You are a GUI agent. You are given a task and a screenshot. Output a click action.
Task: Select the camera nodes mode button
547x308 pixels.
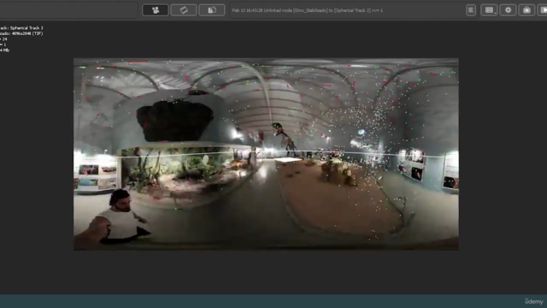(x=156, y=10)
